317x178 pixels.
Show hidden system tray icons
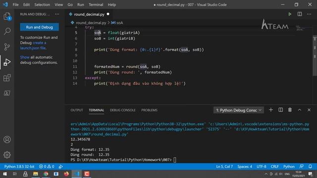tap(266, 174)
